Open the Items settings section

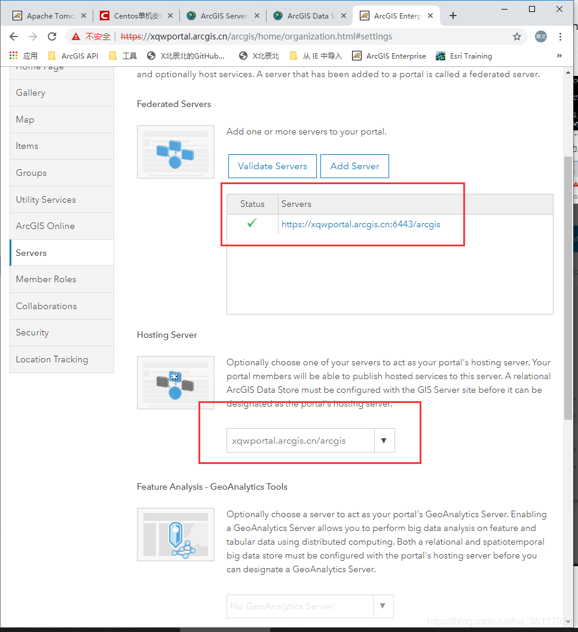click(62, 146)
